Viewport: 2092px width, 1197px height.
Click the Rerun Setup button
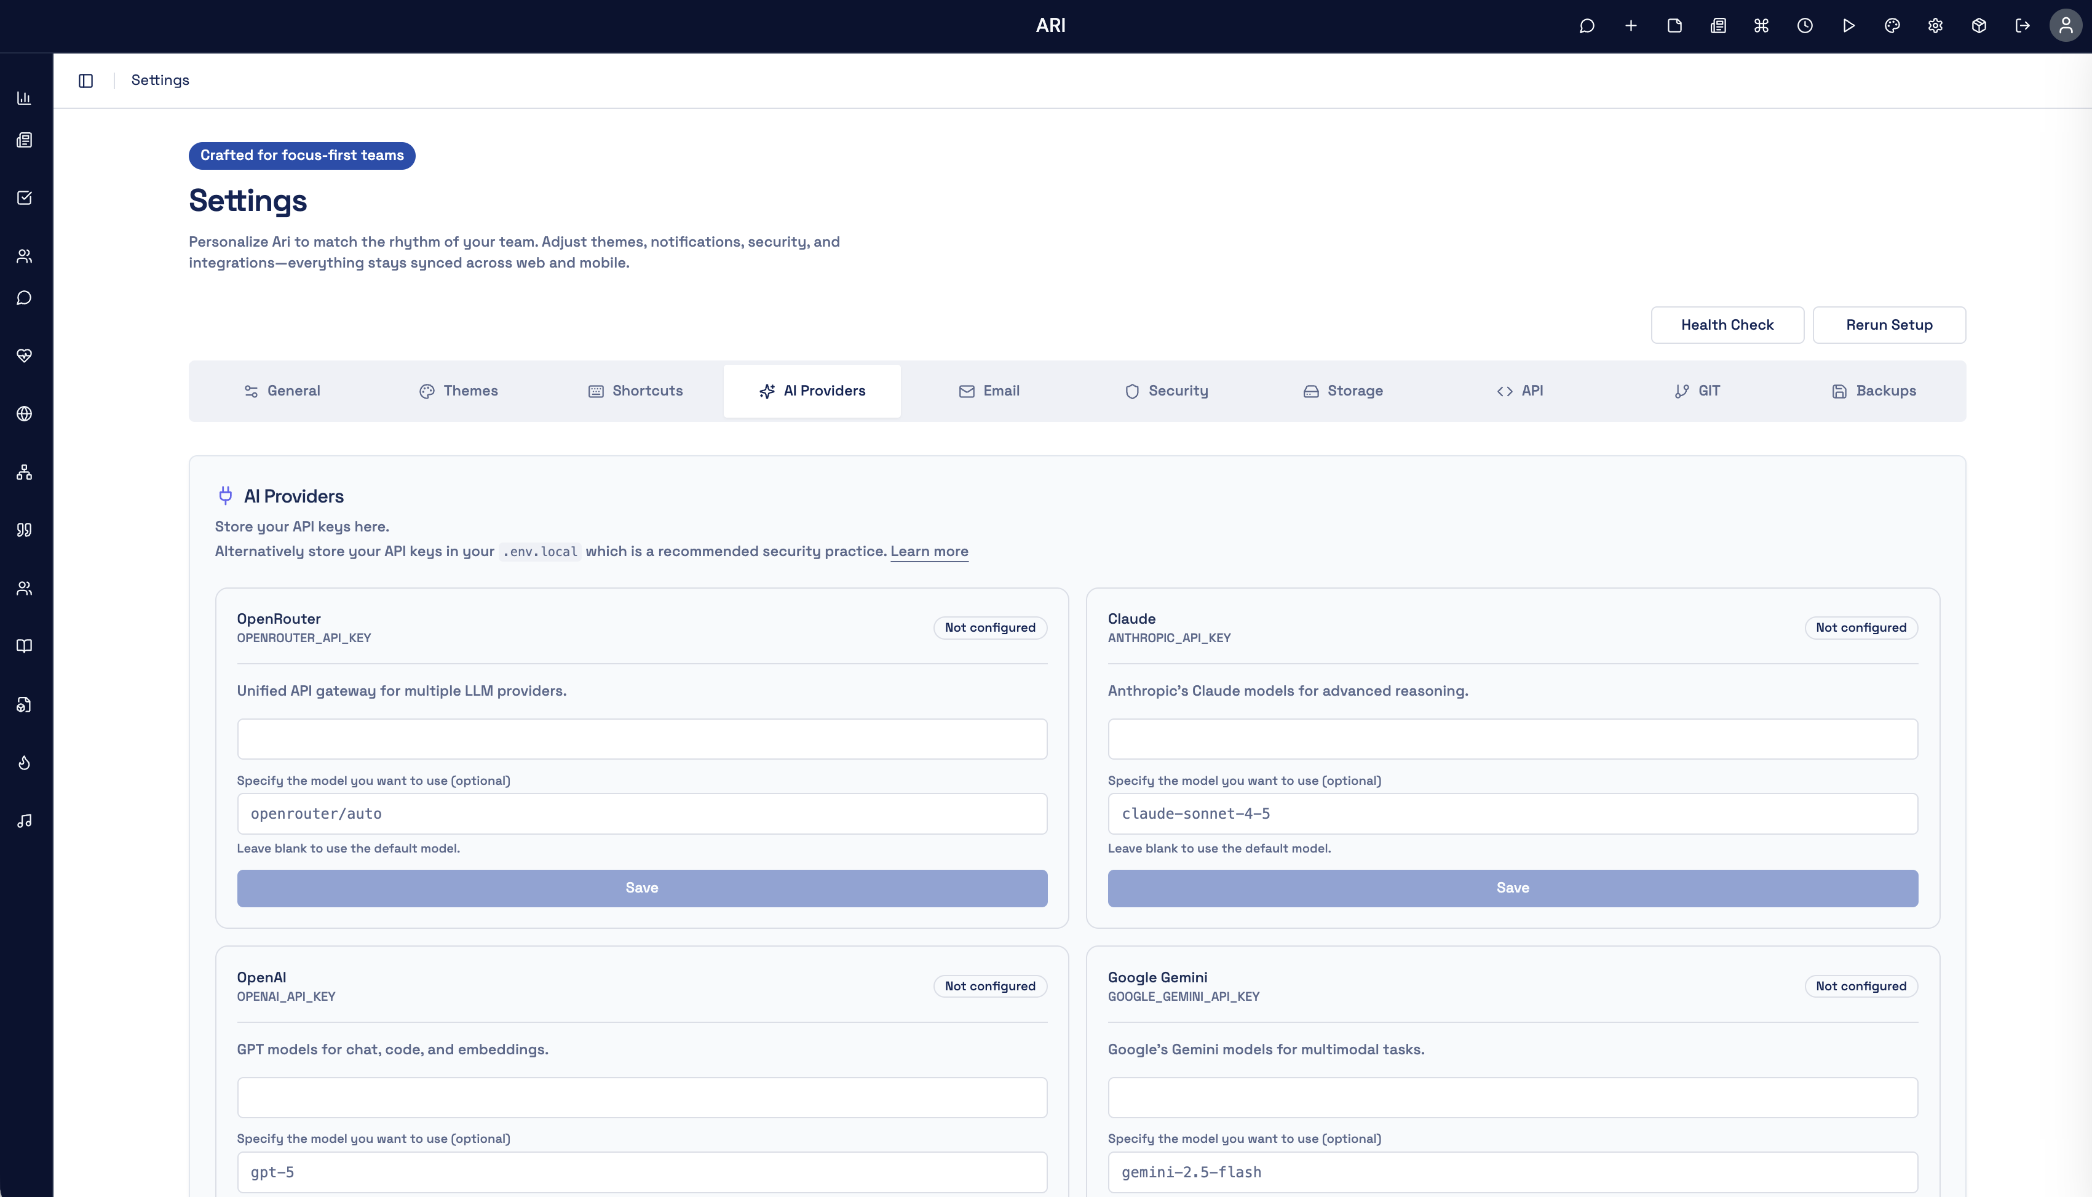1889,325
